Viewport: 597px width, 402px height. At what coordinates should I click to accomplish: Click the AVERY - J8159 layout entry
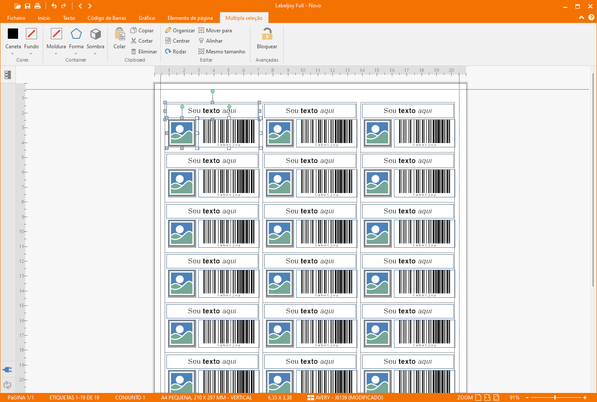tap(345, 398)
